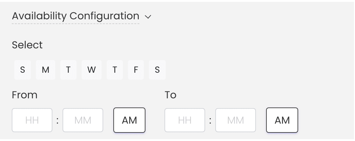Toggle Thursday, the second T day button
Viewport: 355px width, 141px height.
[115, 70]
